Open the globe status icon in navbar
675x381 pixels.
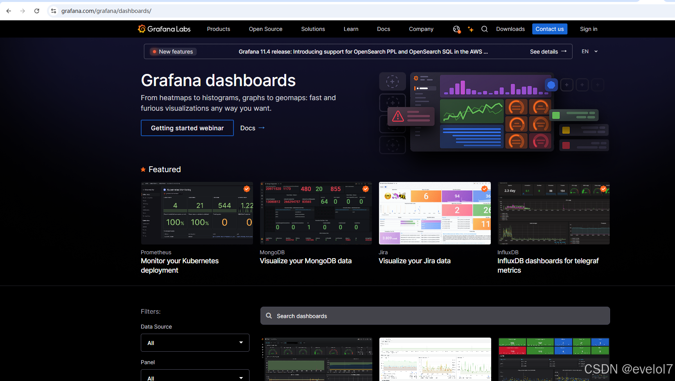click(456, 29)
